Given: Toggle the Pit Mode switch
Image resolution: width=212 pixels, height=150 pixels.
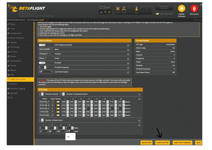Looking at the screenshot, I should pos(42,63).
